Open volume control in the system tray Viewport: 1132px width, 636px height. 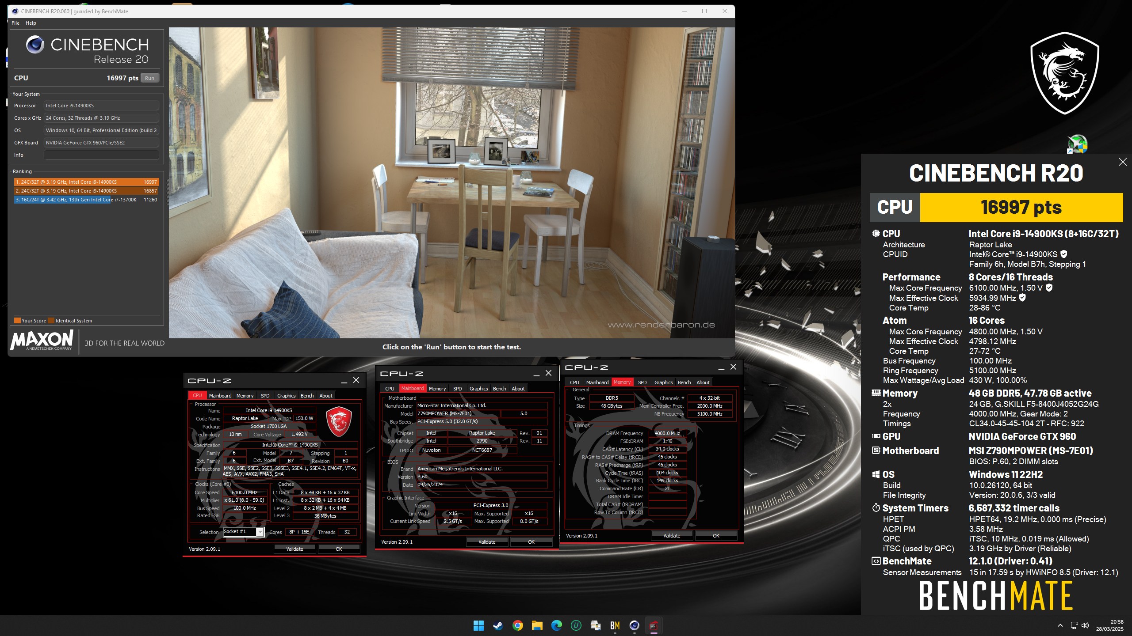pos(1085,625)
